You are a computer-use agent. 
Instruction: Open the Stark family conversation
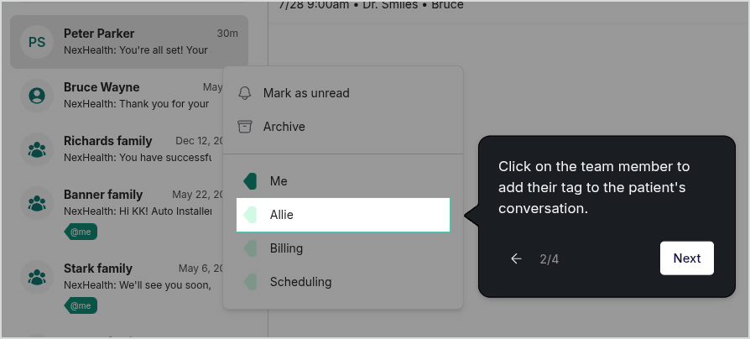[x=120, y=285]
